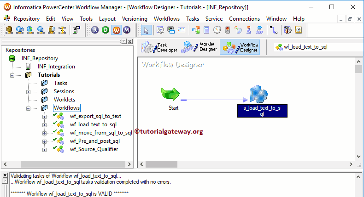The width and height of the screenshot is (364, 197).
Task: Click output panel scroll up arrow
Action: pos(358,177)
